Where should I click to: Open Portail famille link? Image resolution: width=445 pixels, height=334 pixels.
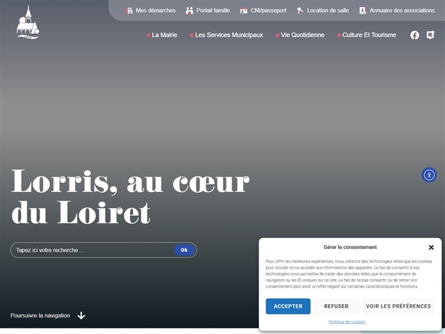pyautogui.click(x=213, y=10)
